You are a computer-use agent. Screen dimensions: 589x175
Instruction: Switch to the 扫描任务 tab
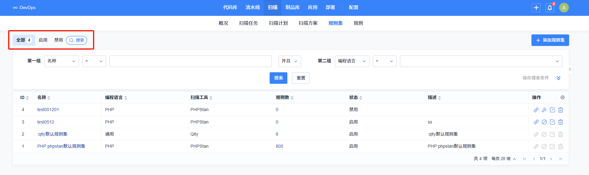coord(248,23)
